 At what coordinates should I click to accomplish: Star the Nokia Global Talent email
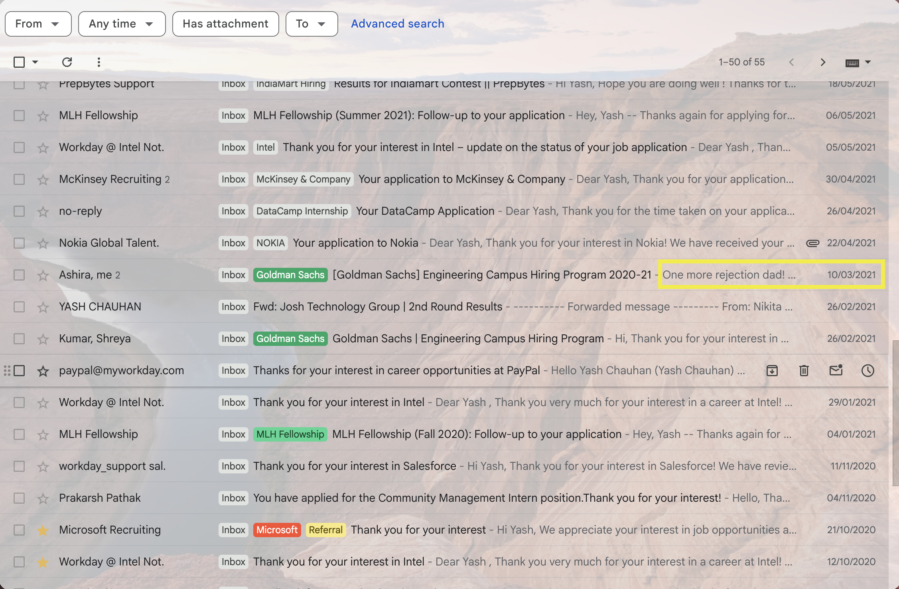(x=43, y=243)
